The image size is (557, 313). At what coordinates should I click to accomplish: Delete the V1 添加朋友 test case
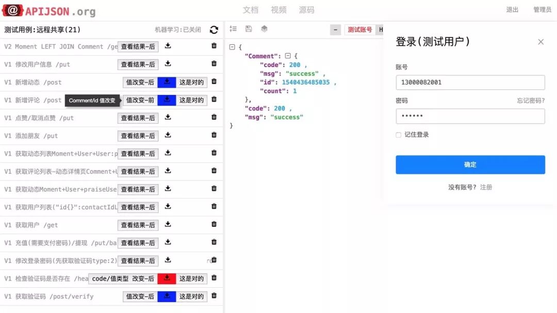click(x=214, y=136)
